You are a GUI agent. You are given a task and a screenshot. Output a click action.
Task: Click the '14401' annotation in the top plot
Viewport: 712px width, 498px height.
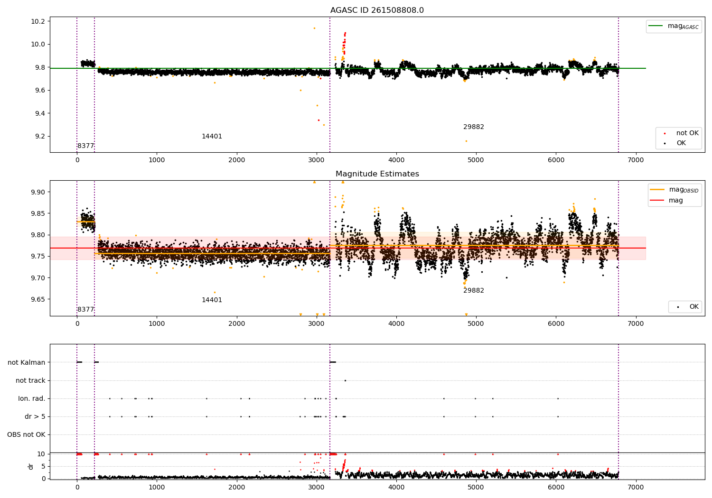212,137
